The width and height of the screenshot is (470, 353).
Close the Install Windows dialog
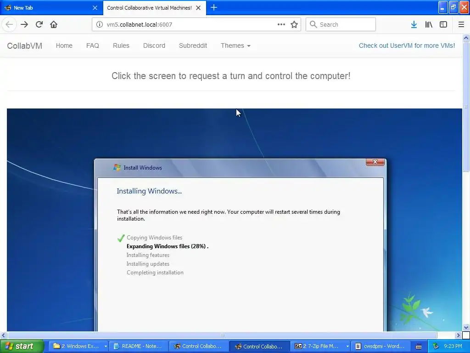tap(375, 162)
